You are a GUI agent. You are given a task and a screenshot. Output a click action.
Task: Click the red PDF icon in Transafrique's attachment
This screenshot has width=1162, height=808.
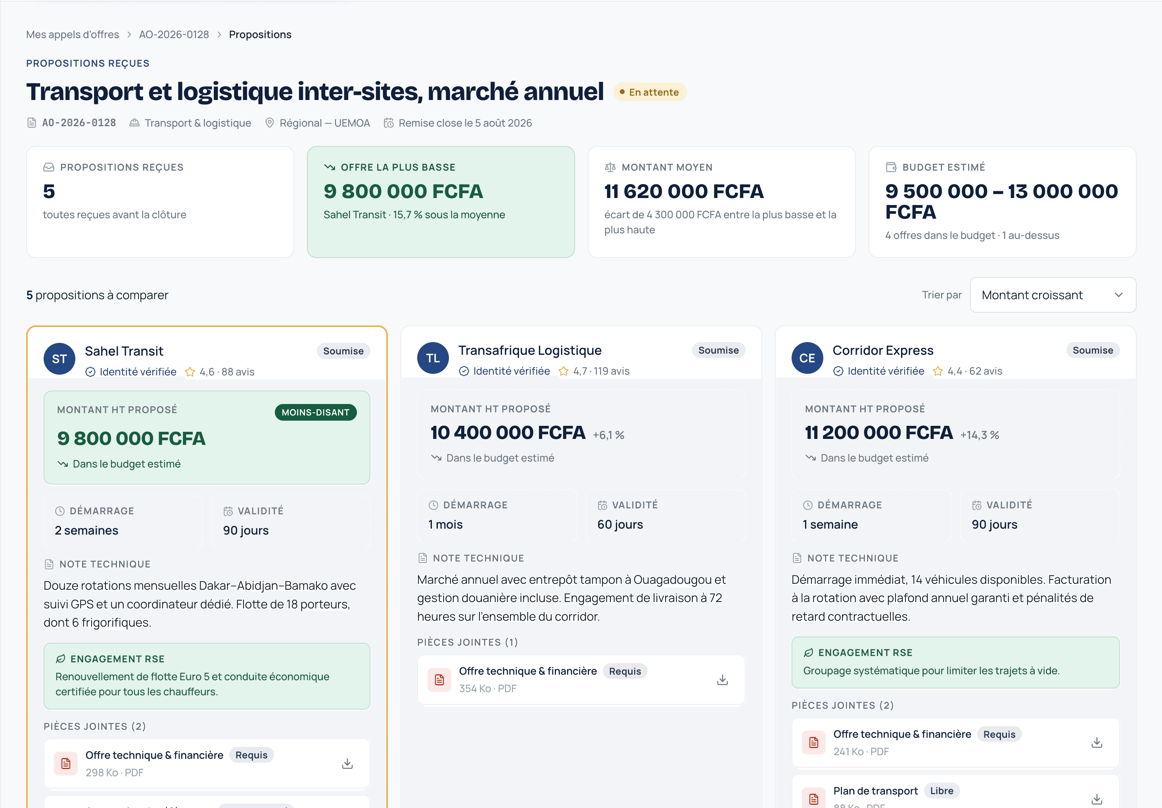(439, 679)
